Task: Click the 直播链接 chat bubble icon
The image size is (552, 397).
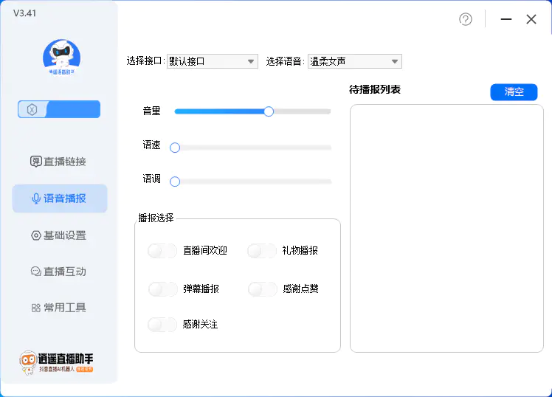Action: tap(35, 162)
